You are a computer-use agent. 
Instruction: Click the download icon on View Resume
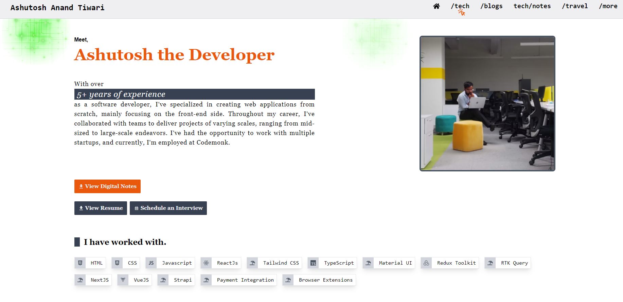[x=81, y=208]
